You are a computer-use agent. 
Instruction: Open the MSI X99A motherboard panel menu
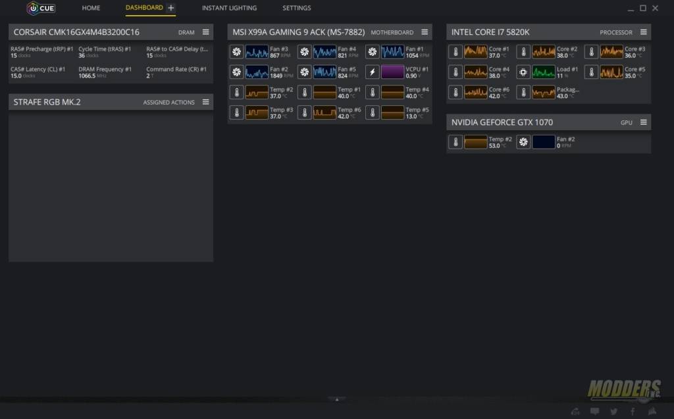pyautogui.click(x=425, y=32)
